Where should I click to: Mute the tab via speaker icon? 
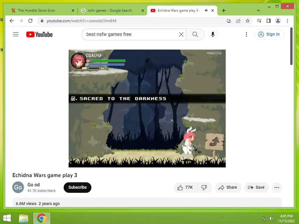[206, 10]
